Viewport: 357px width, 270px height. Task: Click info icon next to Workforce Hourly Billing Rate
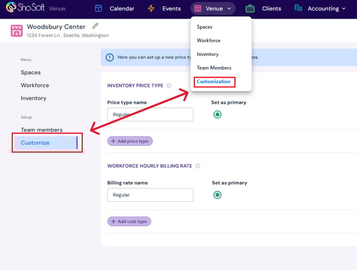(198, 166)
